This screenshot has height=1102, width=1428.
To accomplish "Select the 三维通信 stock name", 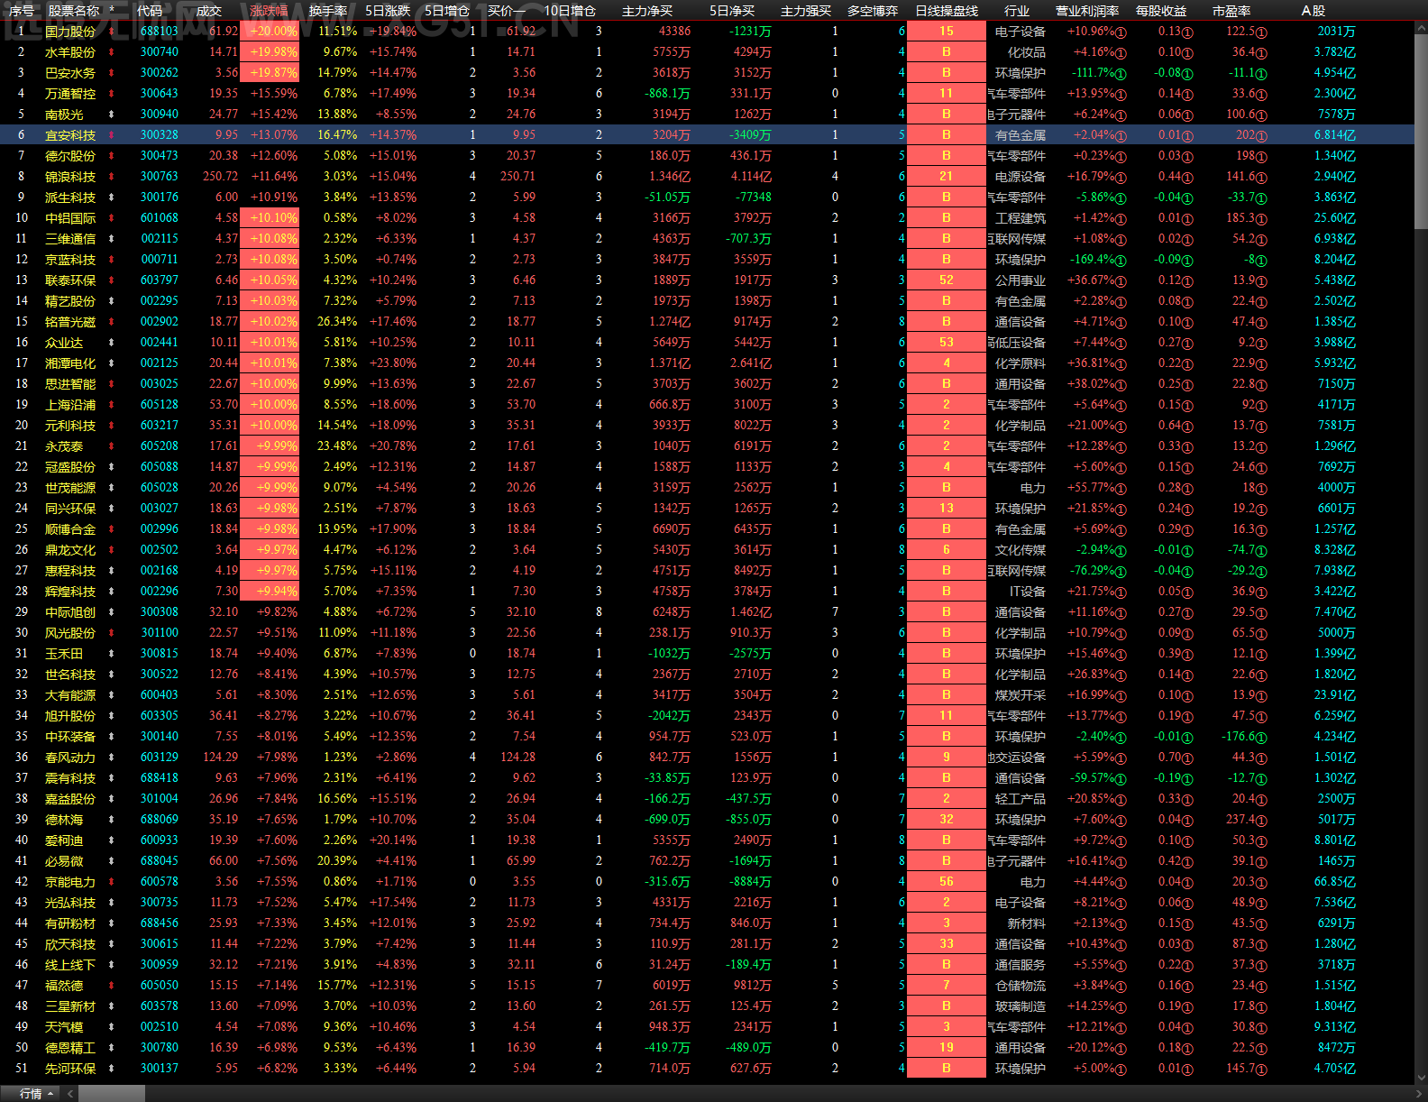I will click(70, 239).
